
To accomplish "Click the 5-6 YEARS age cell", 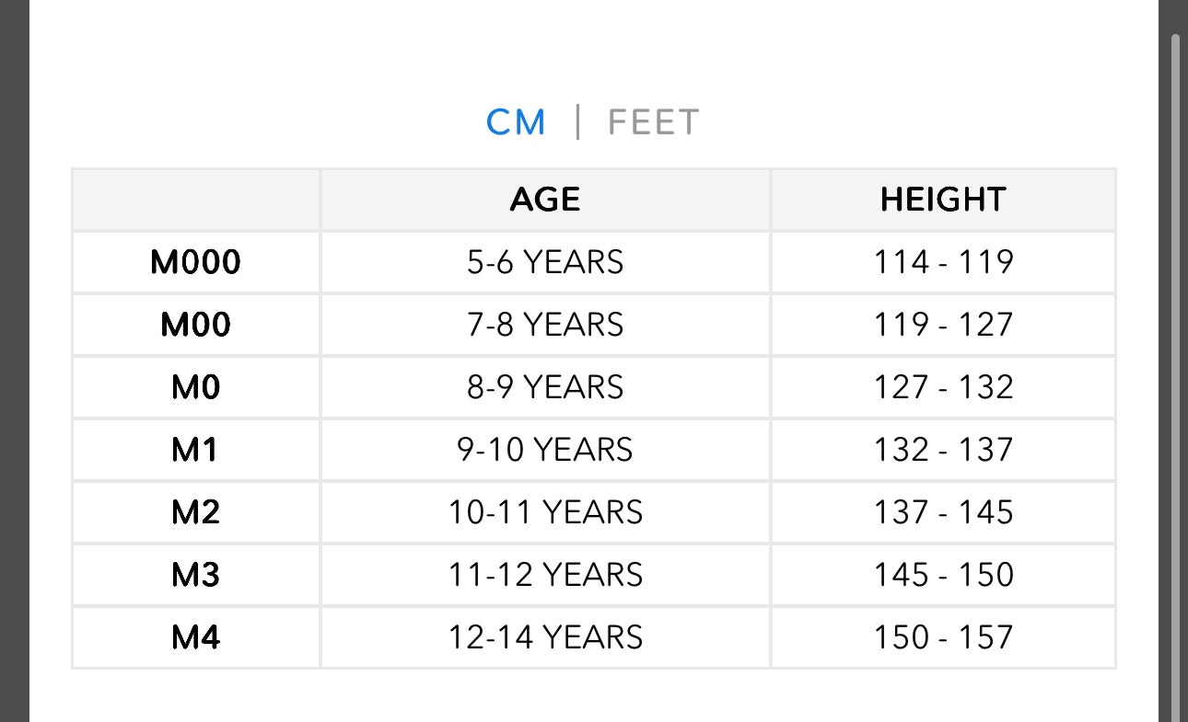I will coord(545,263).
